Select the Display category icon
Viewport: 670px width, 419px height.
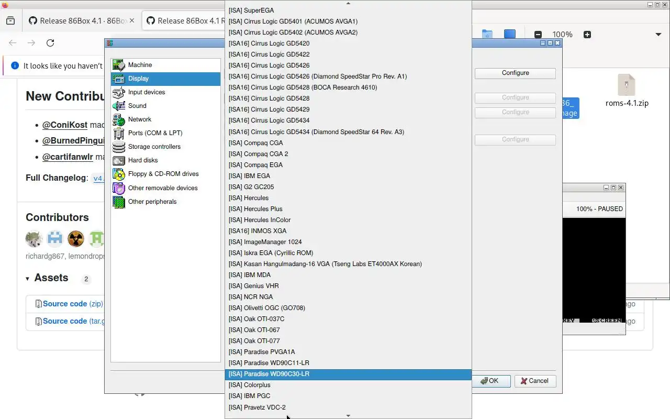119,79
